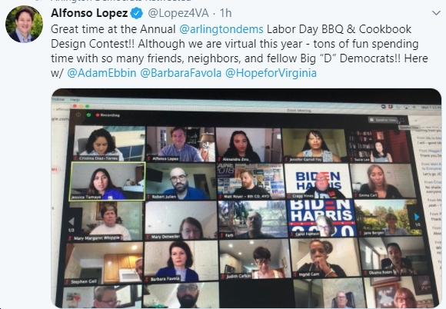The image size is (446, 309).
Task: Open the @AdamEbbin mention link
Action: click(102, 73)
